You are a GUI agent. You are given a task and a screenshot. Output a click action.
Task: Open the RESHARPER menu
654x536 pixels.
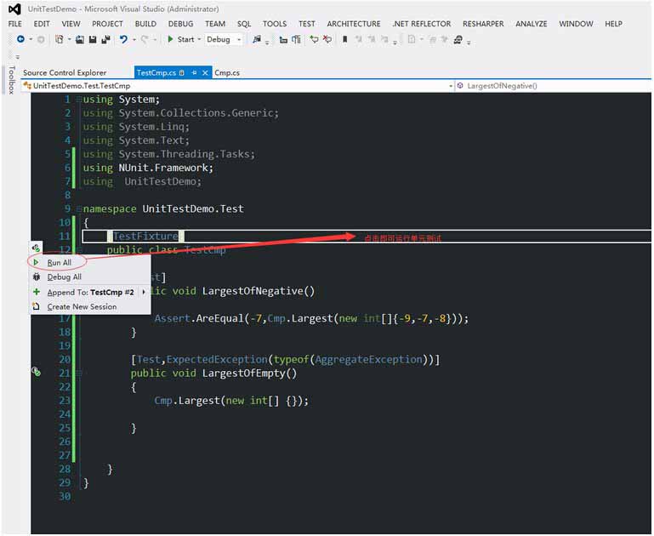(x=481, y=24)
